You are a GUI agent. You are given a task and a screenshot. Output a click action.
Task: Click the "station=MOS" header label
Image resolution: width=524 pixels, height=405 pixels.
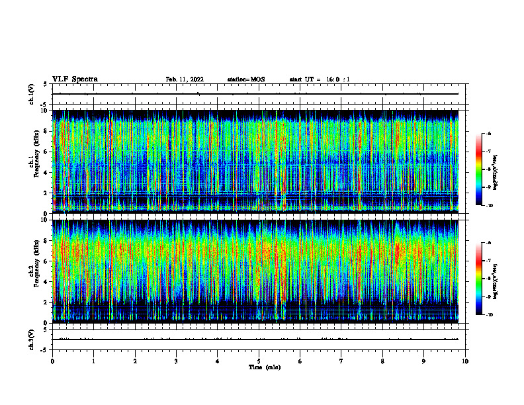(246, 79)
